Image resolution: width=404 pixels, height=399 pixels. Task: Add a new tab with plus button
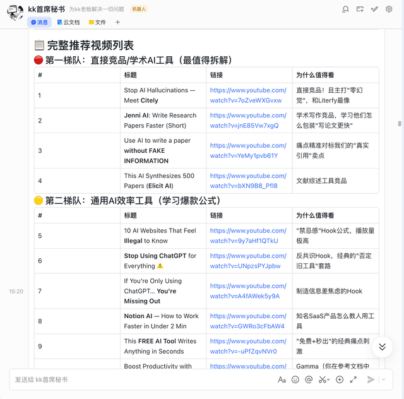(x=117, y=22)
